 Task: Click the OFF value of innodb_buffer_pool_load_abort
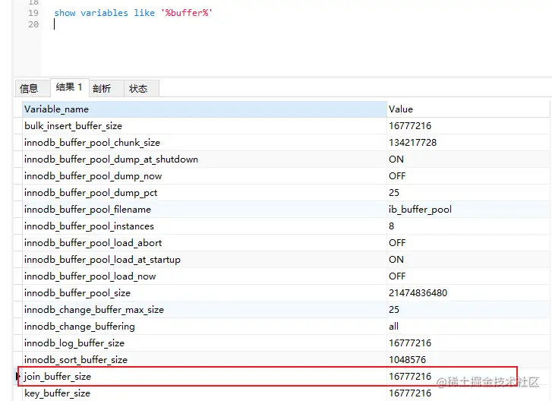397,243
